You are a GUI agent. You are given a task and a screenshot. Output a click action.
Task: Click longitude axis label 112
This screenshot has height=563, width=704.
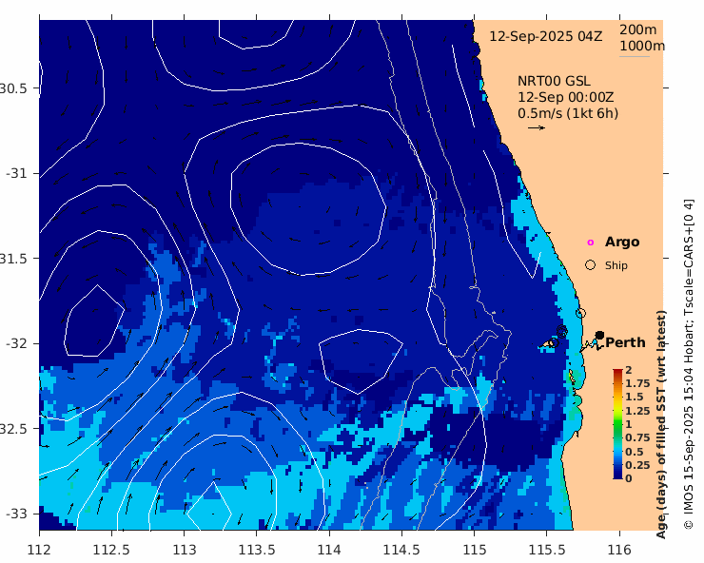[39, 550]
